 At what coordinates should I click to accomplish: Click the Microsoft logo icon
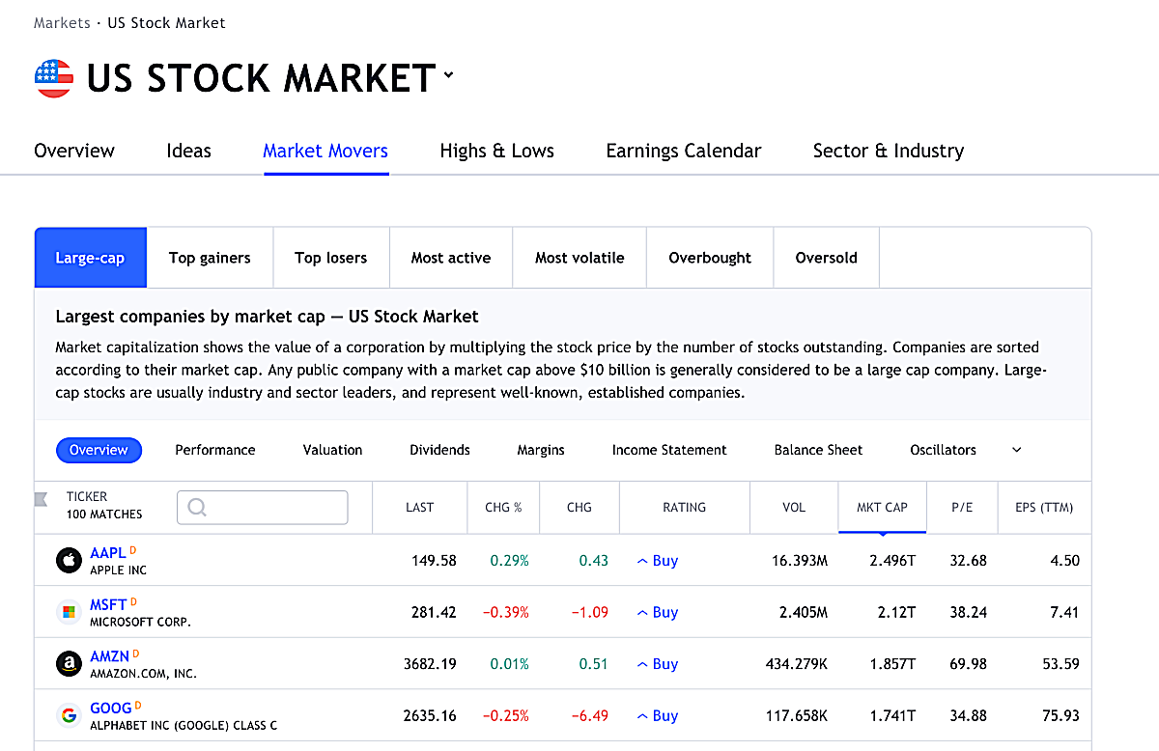point(69,612)
